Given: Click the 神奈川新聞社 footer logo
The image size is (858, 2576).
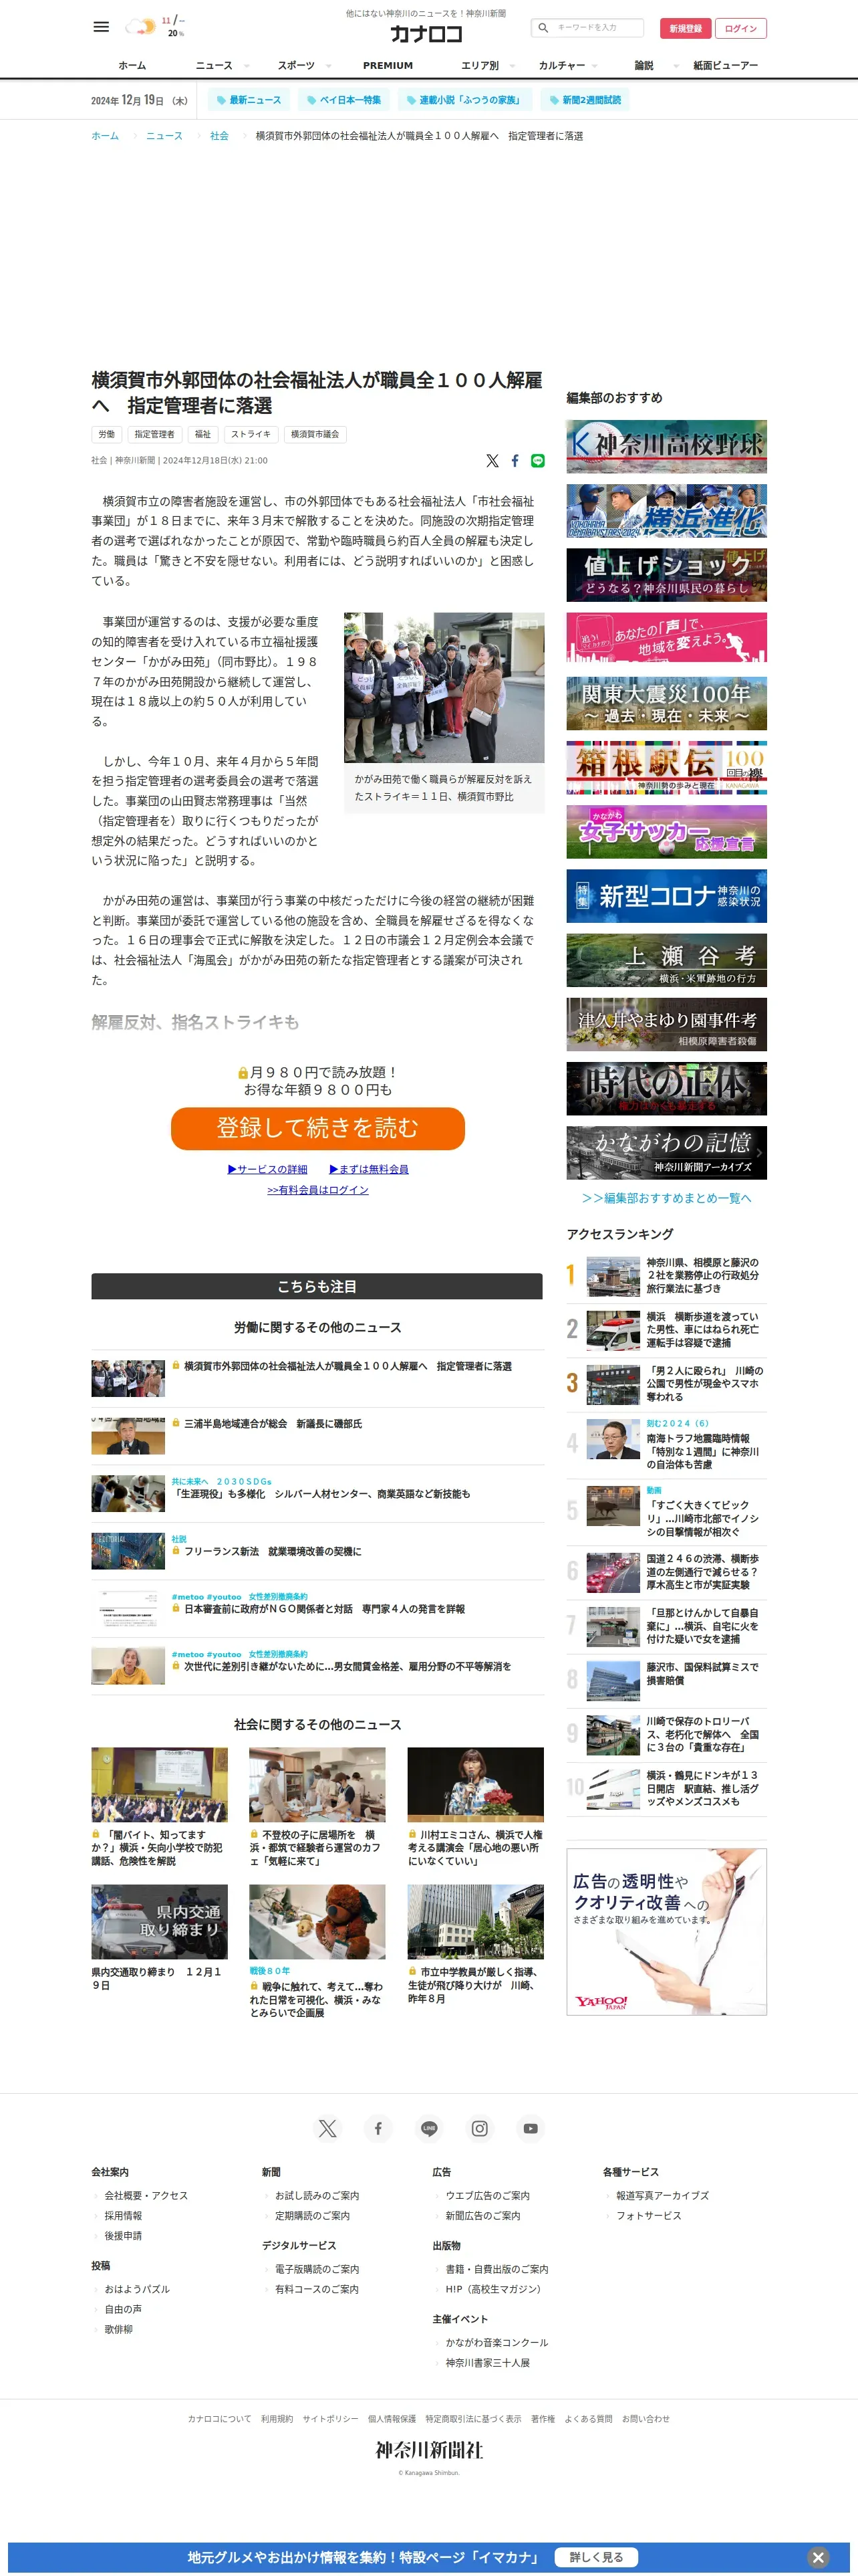Looking at the screenshot, I should (430, 2450).
